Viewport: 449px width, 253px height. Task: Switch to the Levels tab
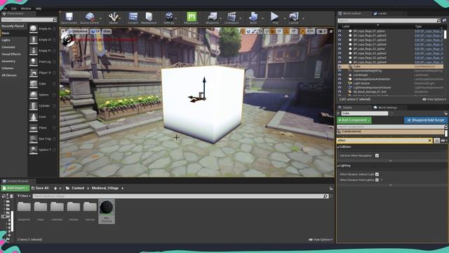click(382, 13)
